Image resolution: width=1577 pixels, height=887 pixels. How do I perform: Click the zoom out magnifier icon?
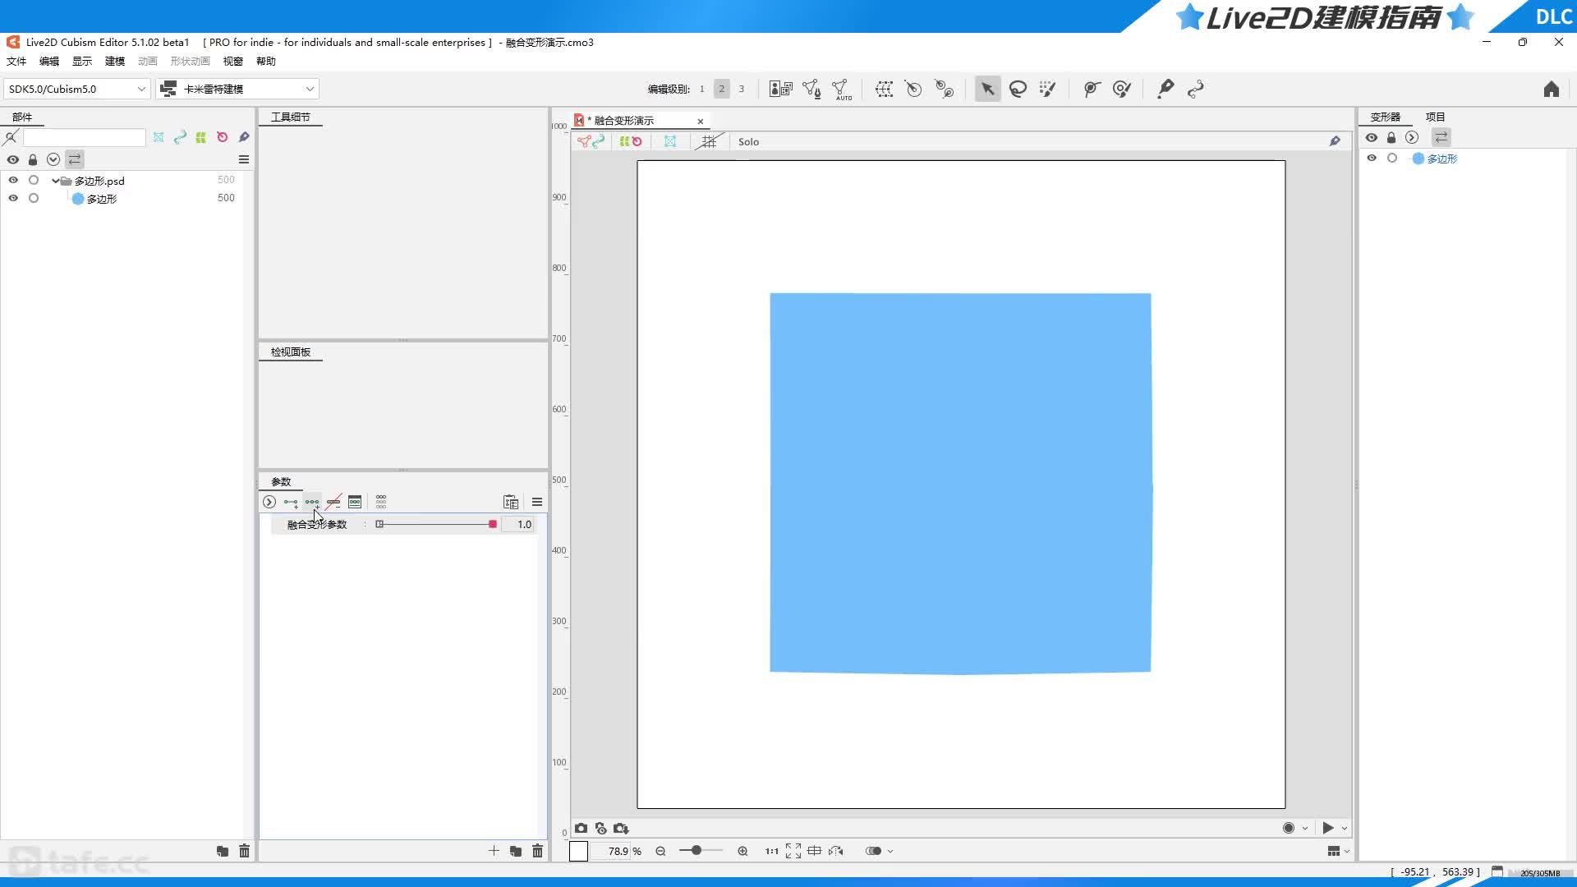click(660, 851)
